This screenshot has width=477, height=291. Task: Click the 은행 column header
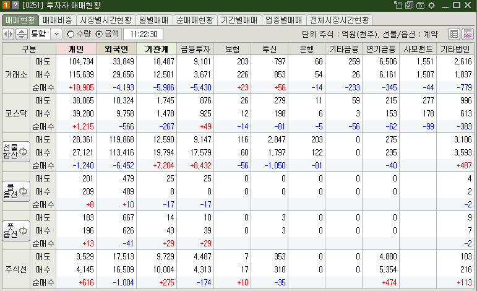[x=307, y=49]
